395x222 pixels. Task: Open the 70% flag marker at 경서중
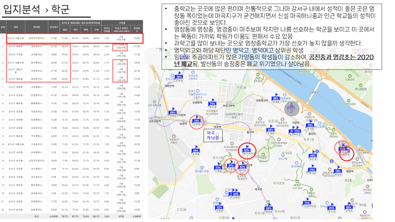[x=310, y=125]
